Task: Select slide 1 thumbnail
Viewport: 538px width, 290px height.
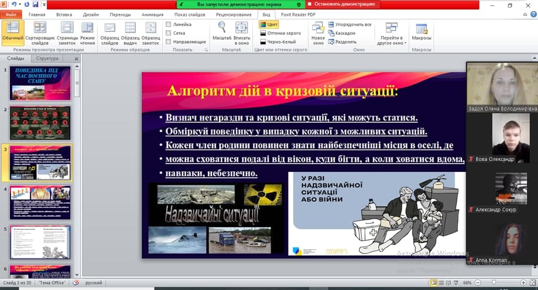Action: click(40, 83)
